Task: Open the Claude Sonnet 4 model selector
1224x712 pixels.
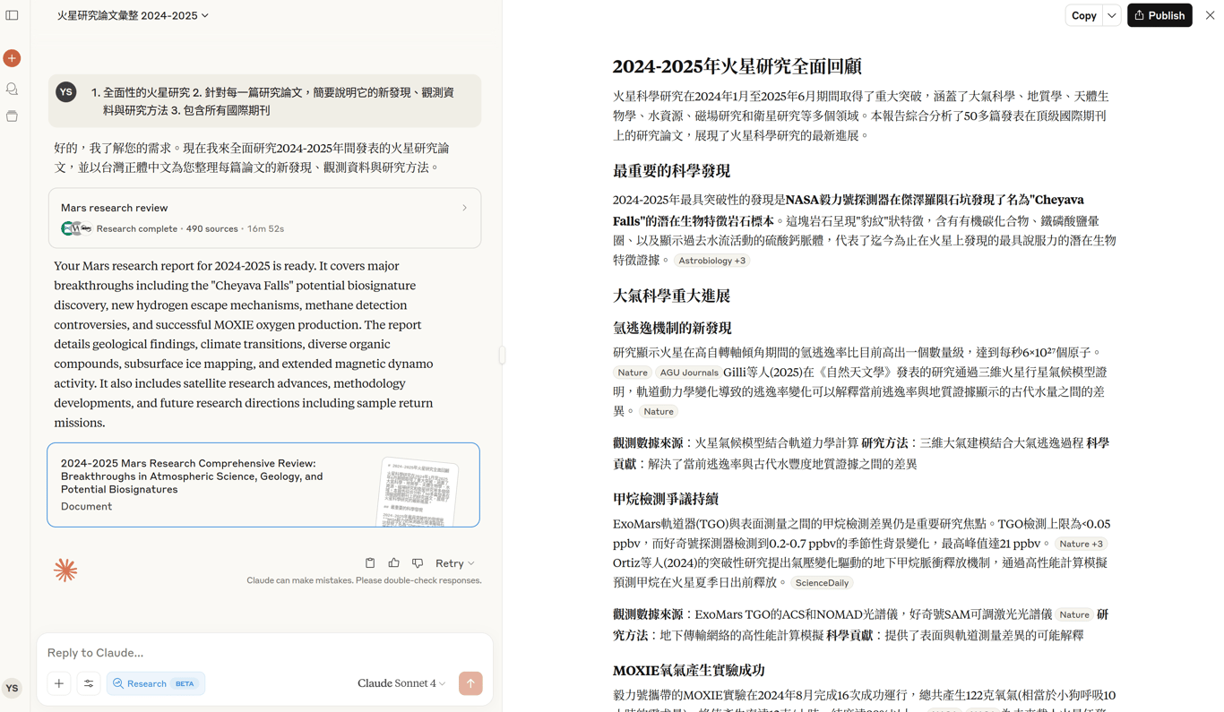Action: pyautogui.click(x=401, y=683)
